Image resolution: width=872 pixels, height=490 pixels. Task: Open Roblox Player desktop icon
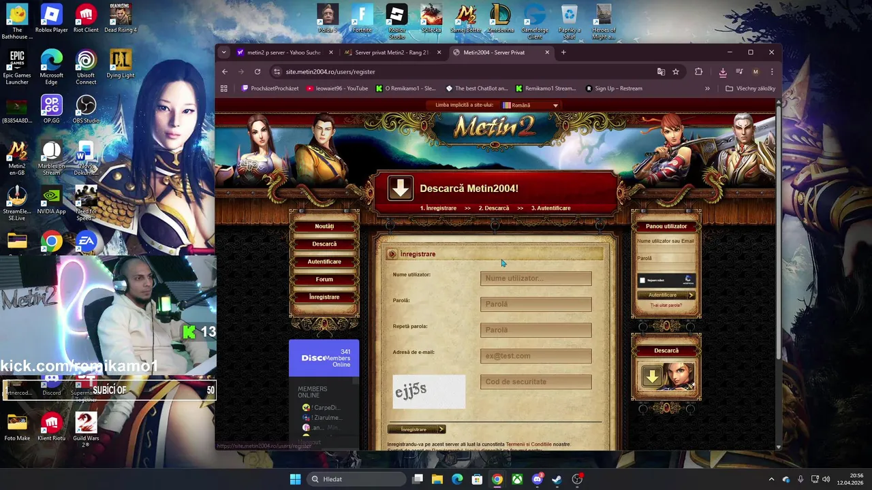(51, 18)
